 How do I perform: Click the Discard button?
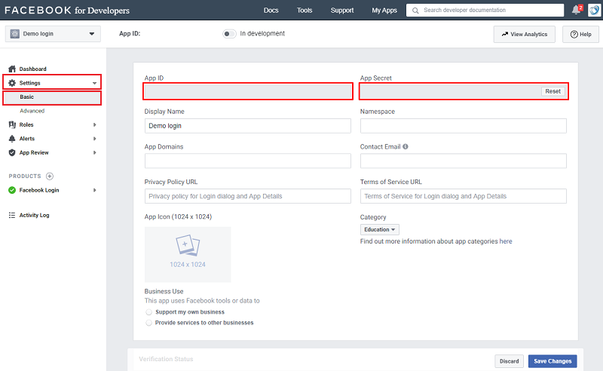coord(509,361)
